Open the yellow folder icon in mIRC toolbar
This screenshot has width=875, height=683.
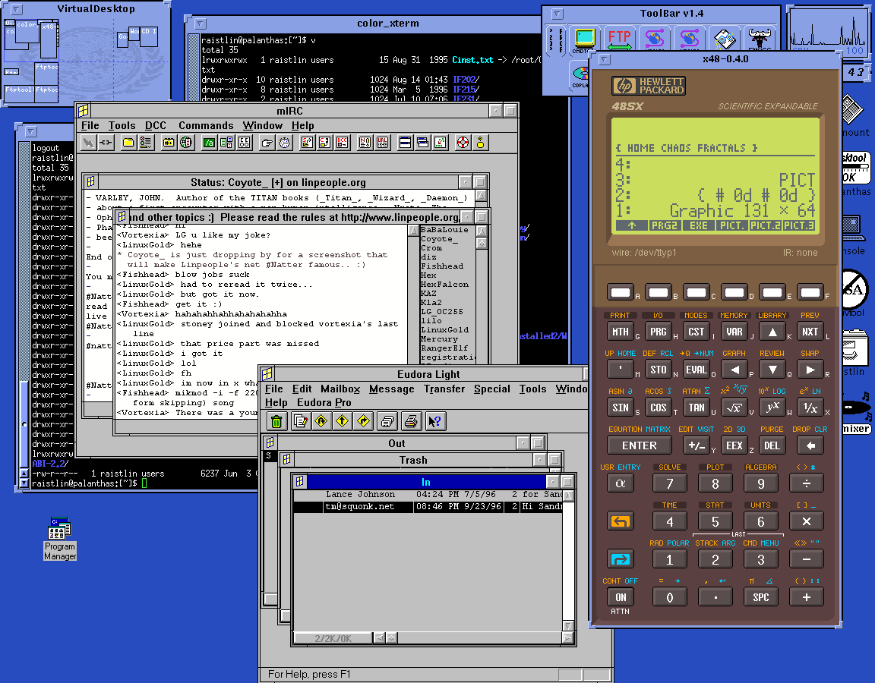click(128, 143)
